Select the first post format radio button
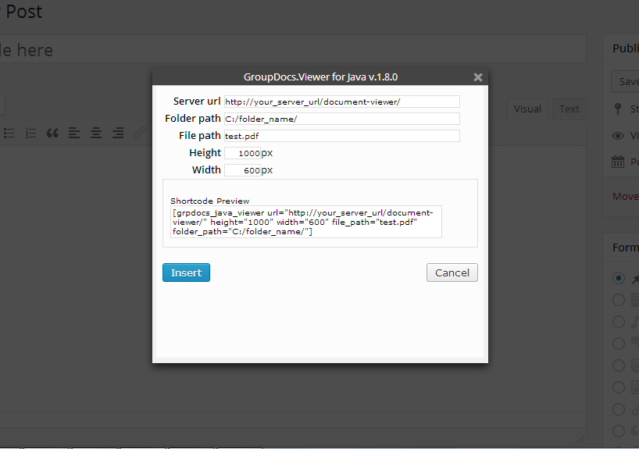 619,278
